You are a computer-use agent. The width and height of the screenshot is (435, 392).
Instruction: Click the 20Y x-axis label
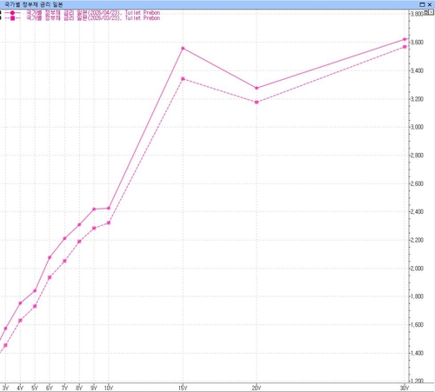(257, 388)
